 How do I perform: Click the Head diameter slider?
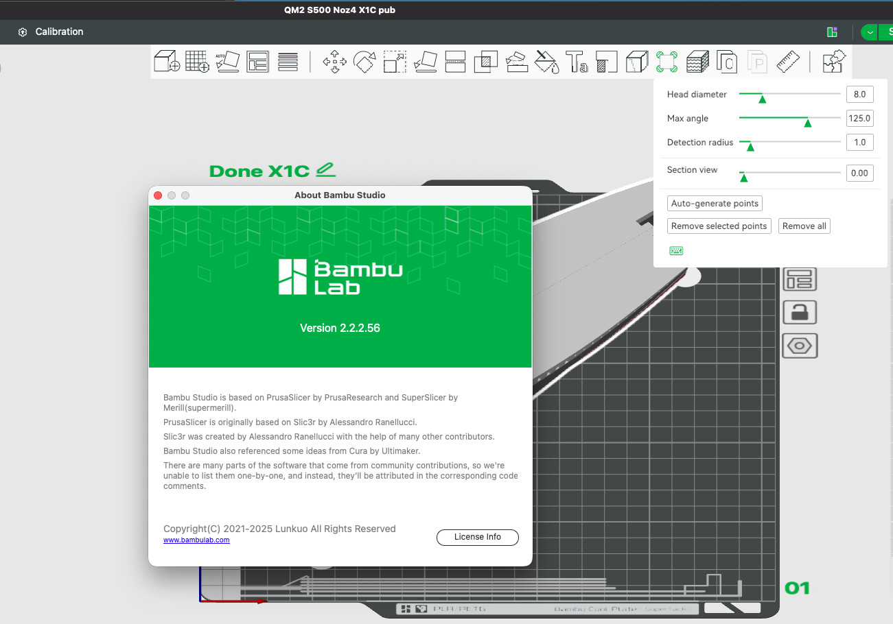click(x=789, y=95)
